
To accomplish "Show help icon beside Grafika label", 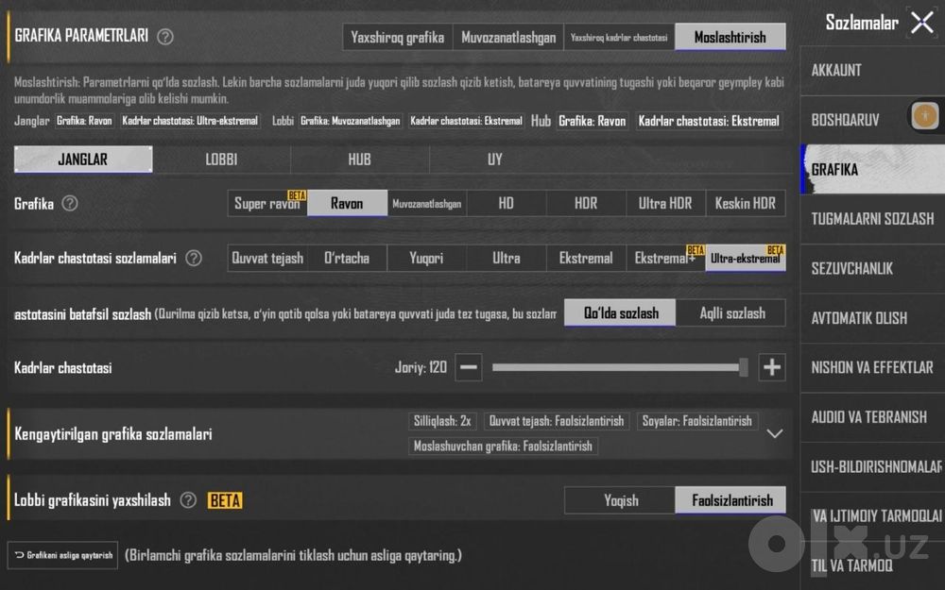I will tap(70, 204).
